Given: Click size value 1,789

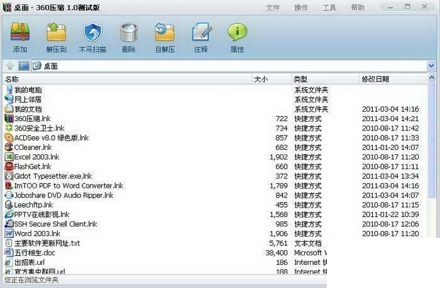Looking at the screenshot, I should (x=279, y=186).
